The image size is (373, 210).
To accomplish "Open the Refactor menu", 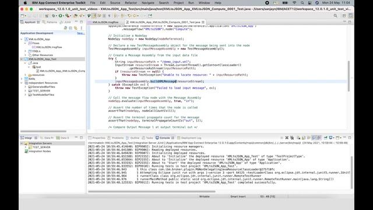I will [x=131, y=3].
